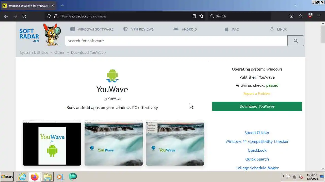Open the Extensions puzzle icon
The height and width of the screenshot is (182, 325).
[301, 16]
